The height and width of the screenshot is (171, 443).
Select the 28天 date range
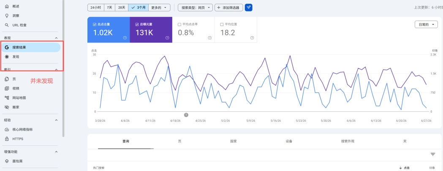coord(122,8)
